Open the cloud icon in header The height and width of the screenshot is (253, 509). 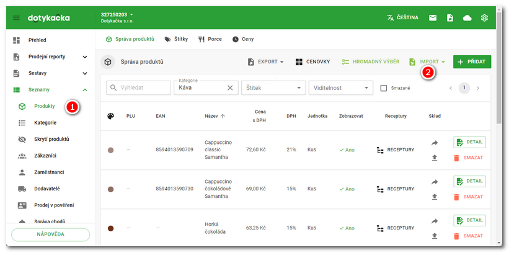click(x=467, y=18)
